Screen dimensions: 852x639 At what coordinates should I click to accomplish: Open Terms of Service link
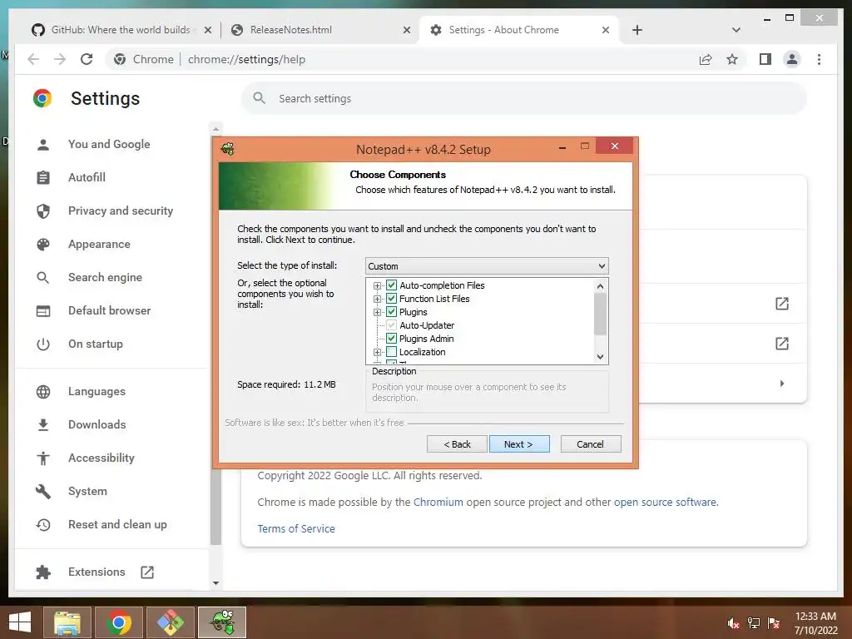coord(296,528)
